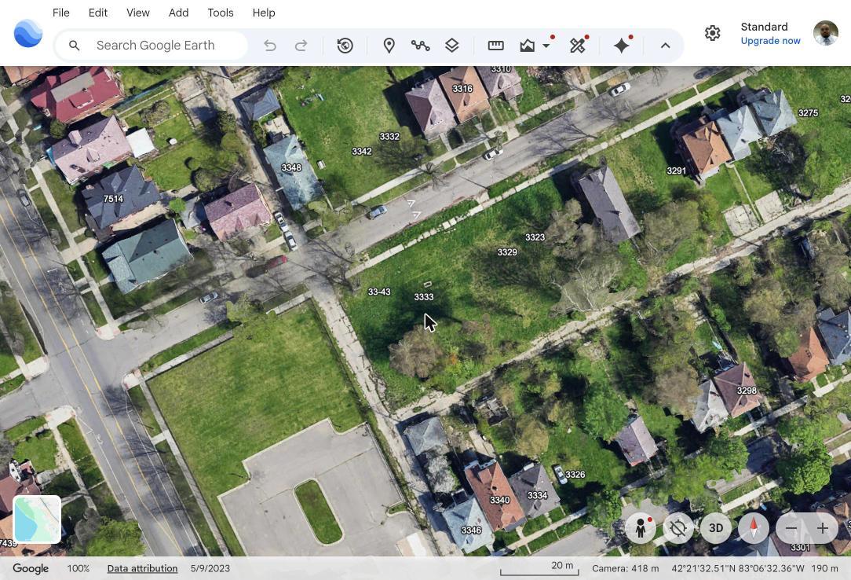Image resolution: width=851 pixels, height=580 pixels.
Task: Open historical imagery clock icon
Action: click(345, 46)
